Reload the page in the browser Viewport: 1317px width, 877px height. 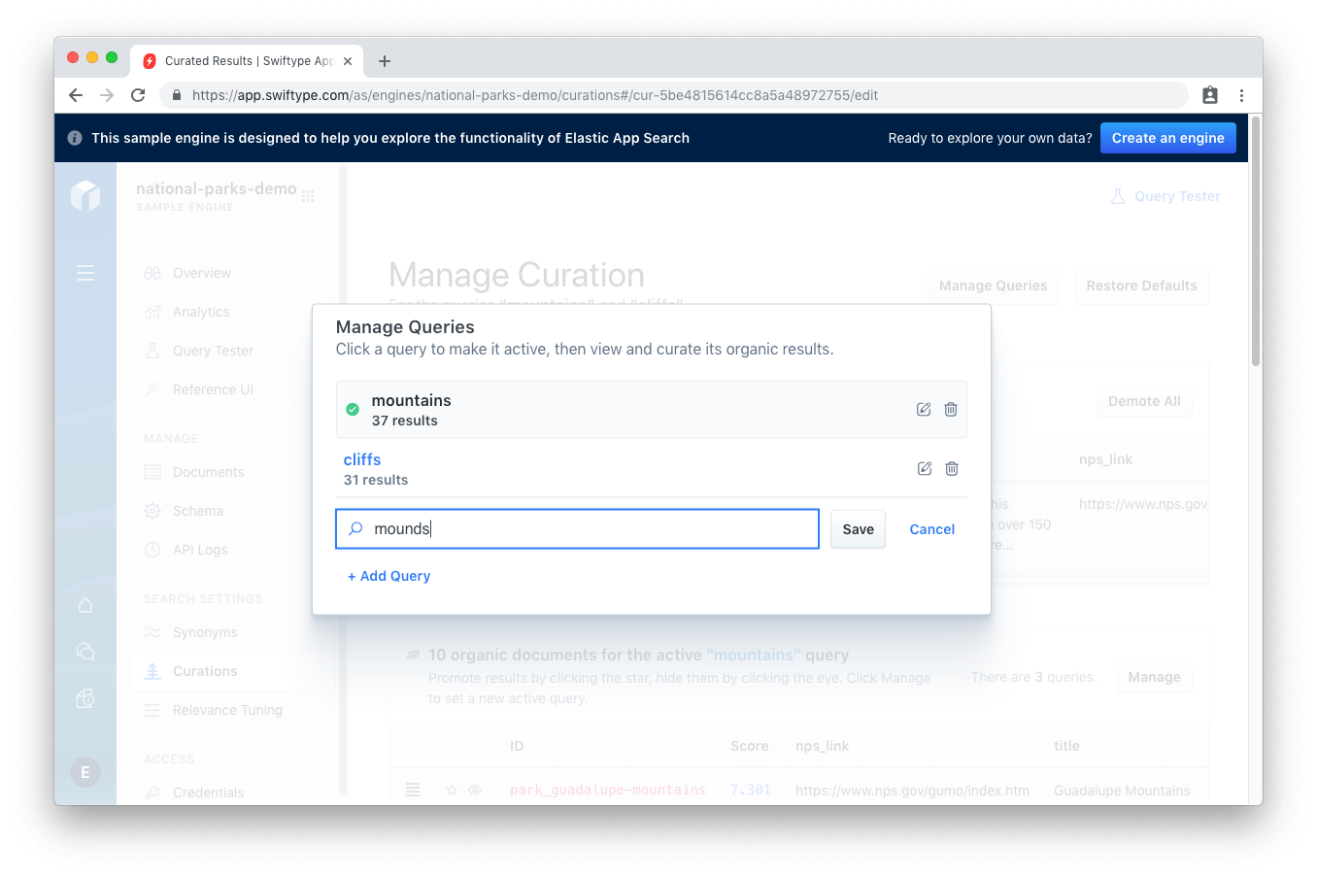click(x=138, y=95)
